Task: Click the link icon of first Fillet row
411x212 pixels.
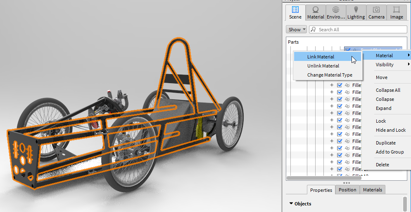Action: point(347,85)
